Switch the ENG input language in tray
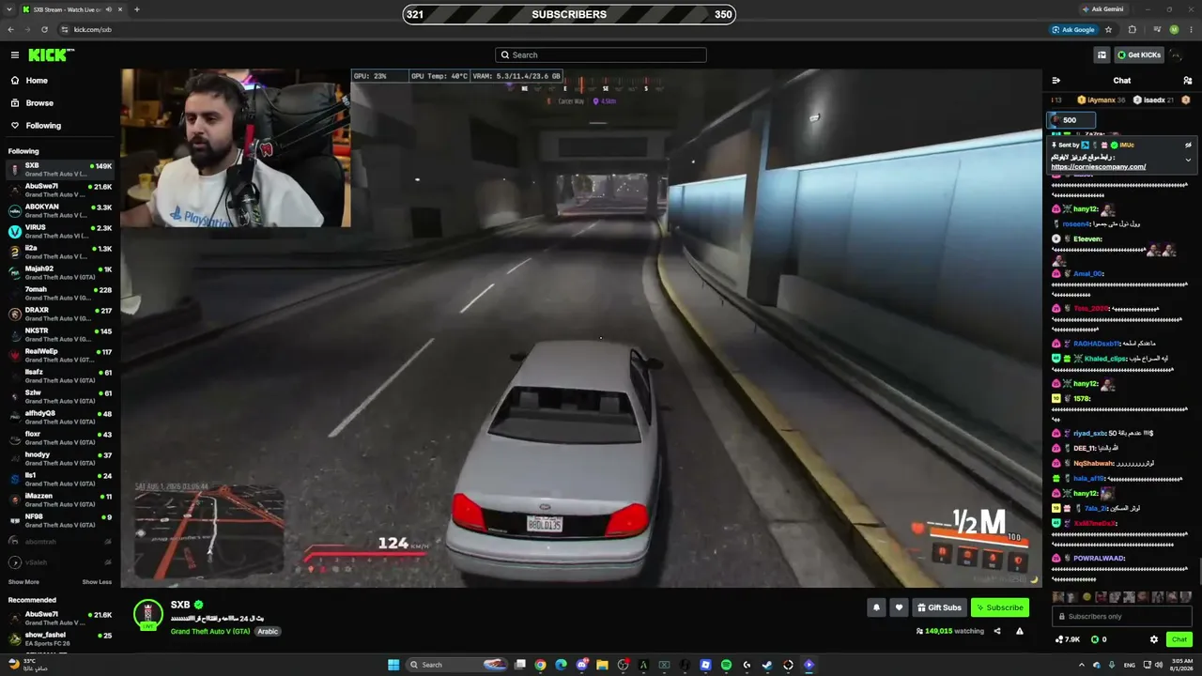The height and width of the screenshot is (676, 1202). pyautogui.click(x=1129, y=665)
